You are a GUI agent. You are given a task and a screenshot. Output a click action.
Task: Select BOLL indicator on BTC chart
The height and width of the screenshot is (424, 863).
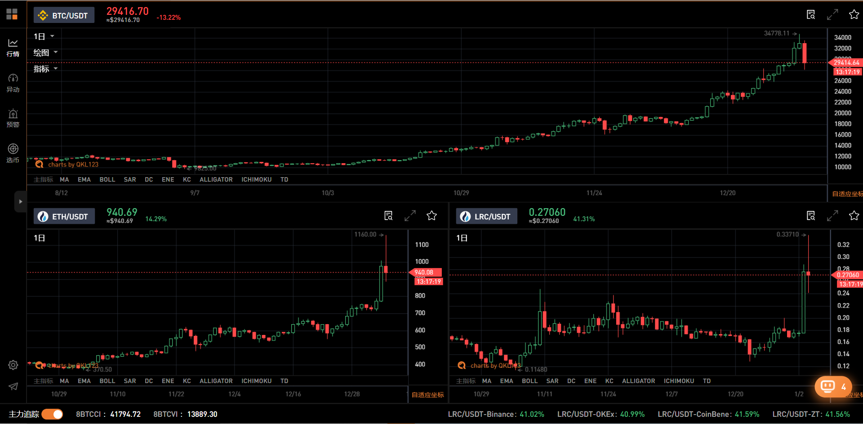[x=107, y=179]
